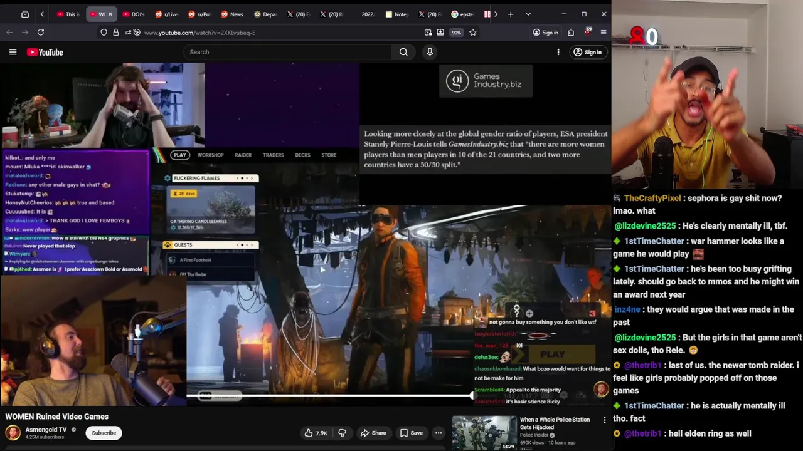This screenshot has height=451, width=803.
Task: Switch to the DOJ's tab
Action: 133,14
